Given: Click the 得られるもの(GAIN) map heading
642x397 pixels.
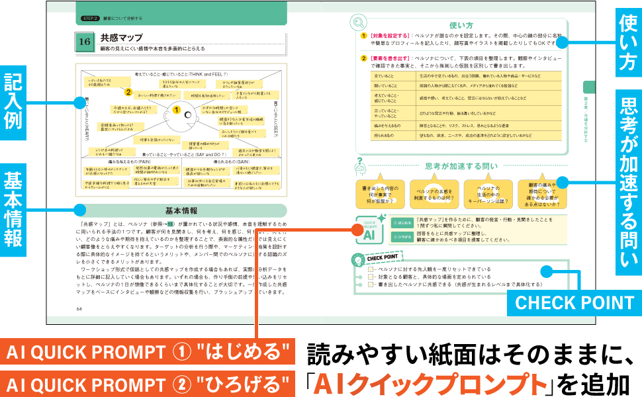Looking at the screenshot, I should coord(232,161).
